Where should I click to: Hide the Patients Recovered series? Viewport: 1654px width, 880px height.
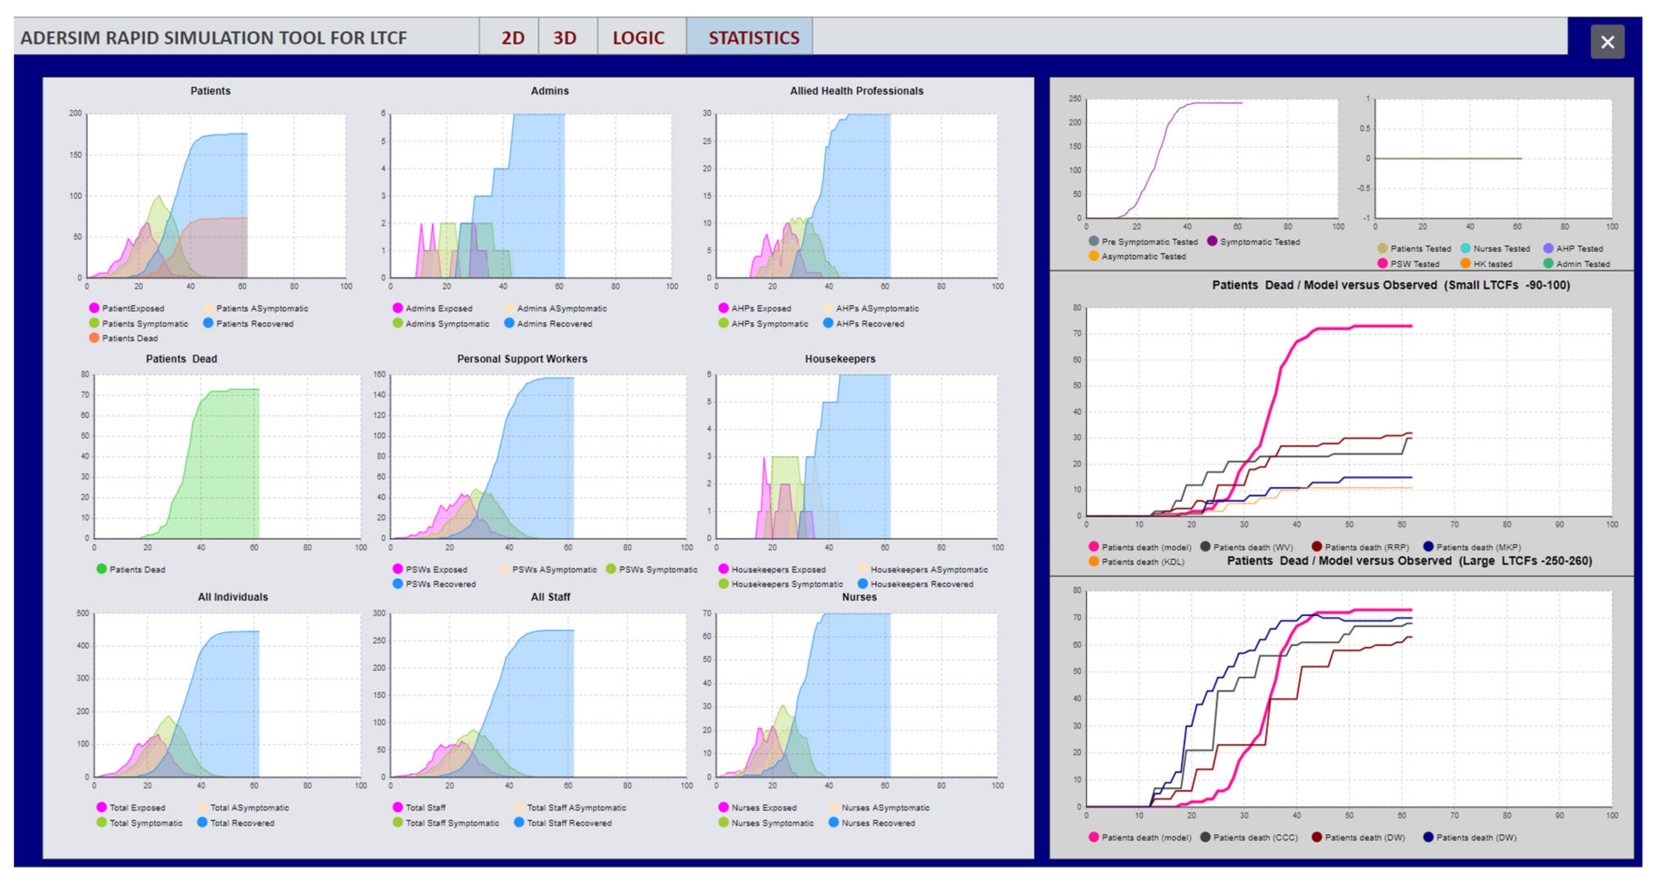(208, 324)
